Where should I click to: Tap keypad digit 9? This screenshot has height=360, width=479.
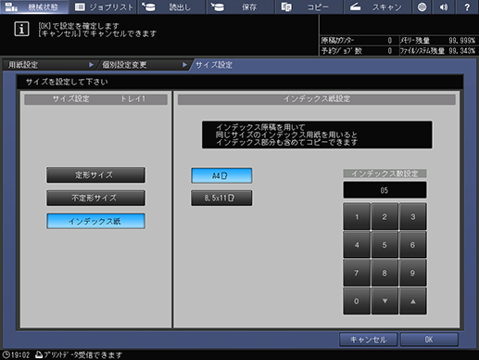[x=413, y=273]
